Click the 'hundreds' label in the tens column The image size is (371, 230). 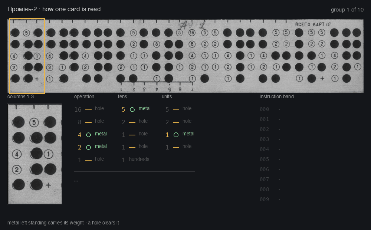coord(139,159)
